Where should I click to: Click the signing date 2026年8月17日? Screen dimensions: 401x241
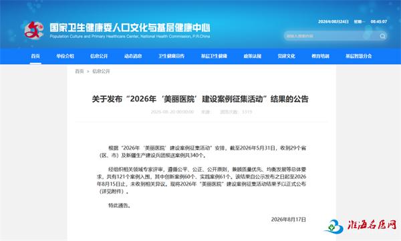289,220
